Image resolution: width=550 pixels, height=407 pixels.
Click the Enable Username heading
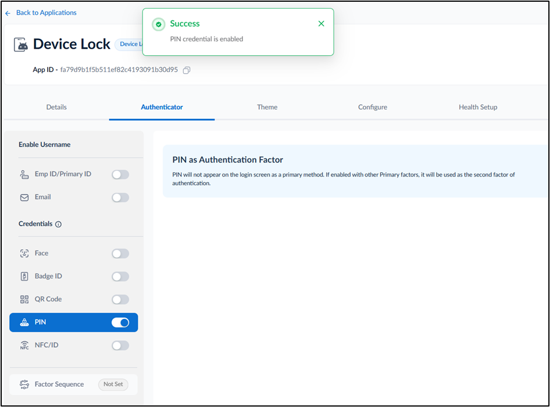[x=45, y=145]
